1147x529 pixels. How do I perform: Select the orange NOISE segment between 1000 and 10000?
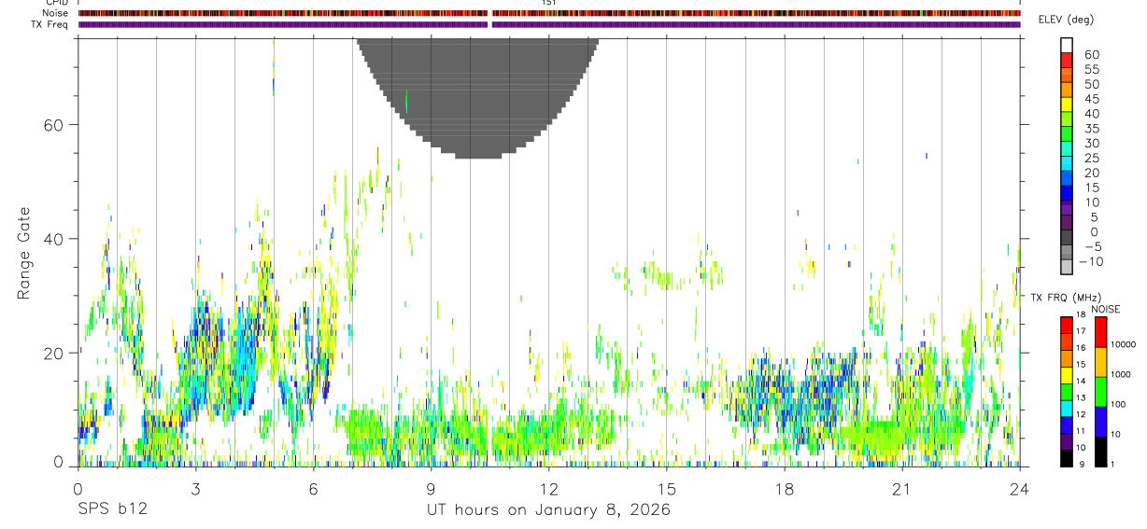[x=1101, y=362]
